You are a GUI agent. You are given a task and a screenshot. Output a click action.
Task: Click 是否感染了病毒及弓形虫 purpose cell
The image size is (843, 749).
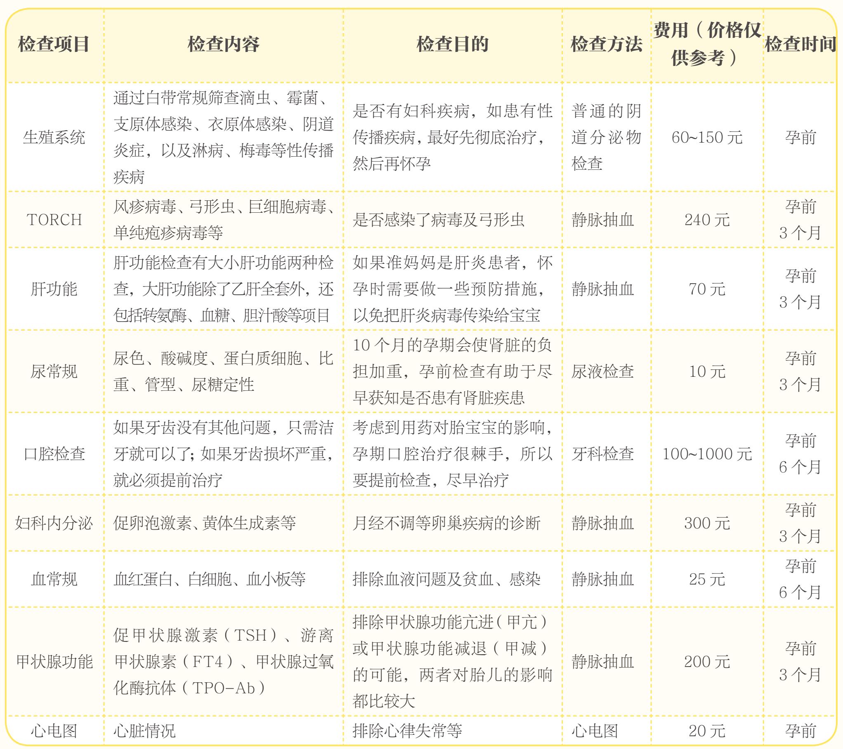pos(438,220)
